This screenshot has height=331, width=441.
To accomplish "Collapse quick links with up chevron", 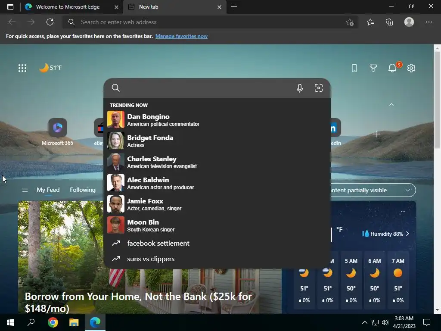I will [x=391, y=105].
